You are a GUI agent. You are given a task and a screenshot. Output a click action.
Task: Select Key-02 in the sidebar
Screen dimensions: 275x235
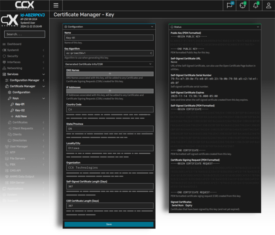pos(20,110)
